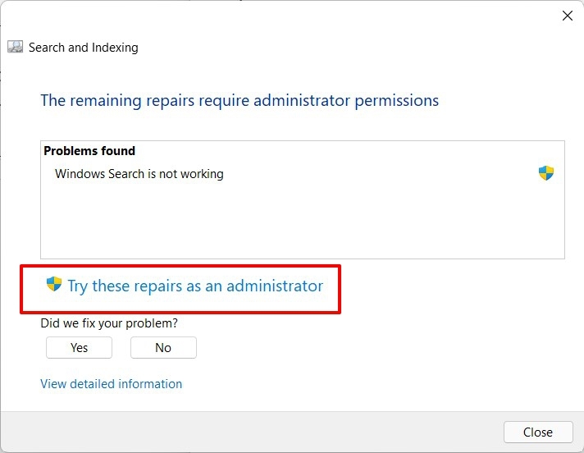Click the administrator permissions heading
The height and width of the screenshot is (453, 584).
(x=240, y=101)
